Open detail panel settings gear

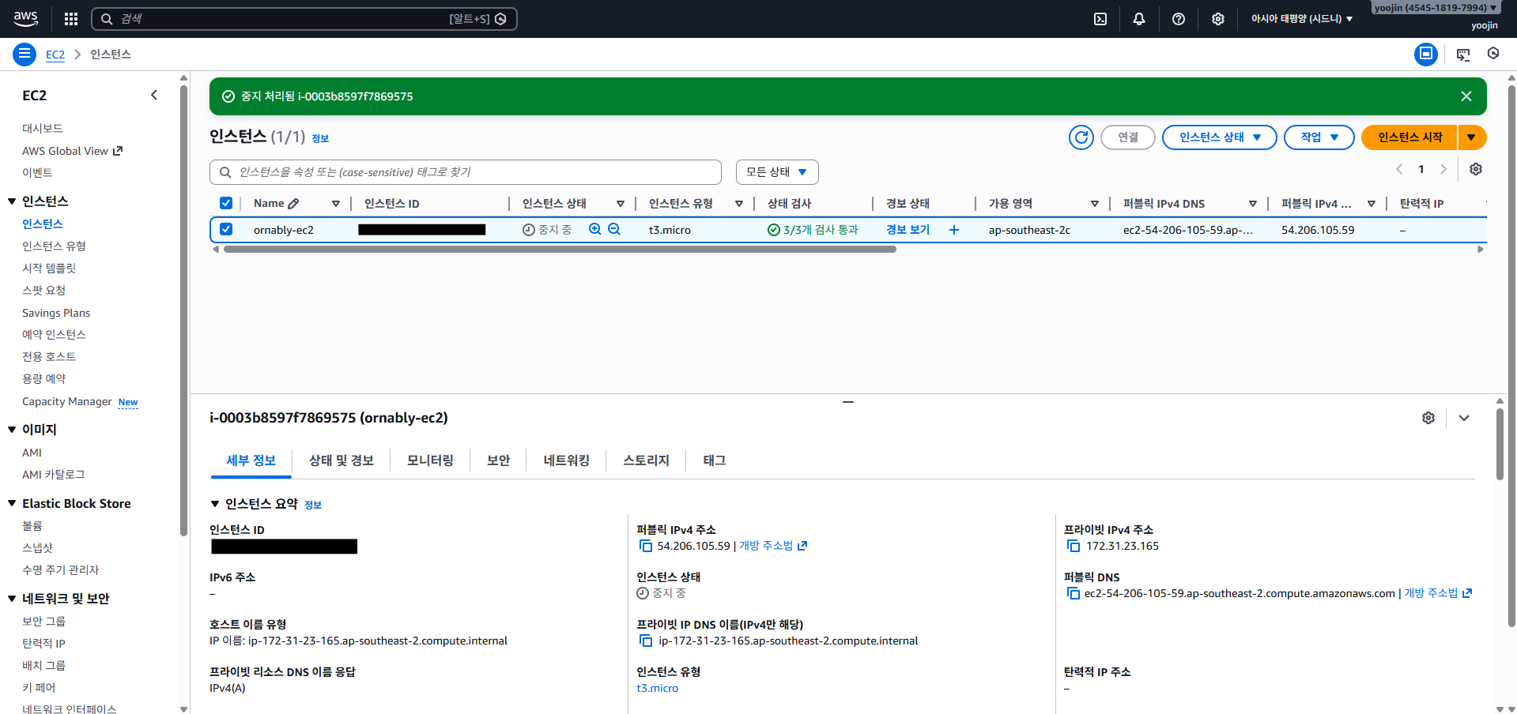tap(1428, 418)
